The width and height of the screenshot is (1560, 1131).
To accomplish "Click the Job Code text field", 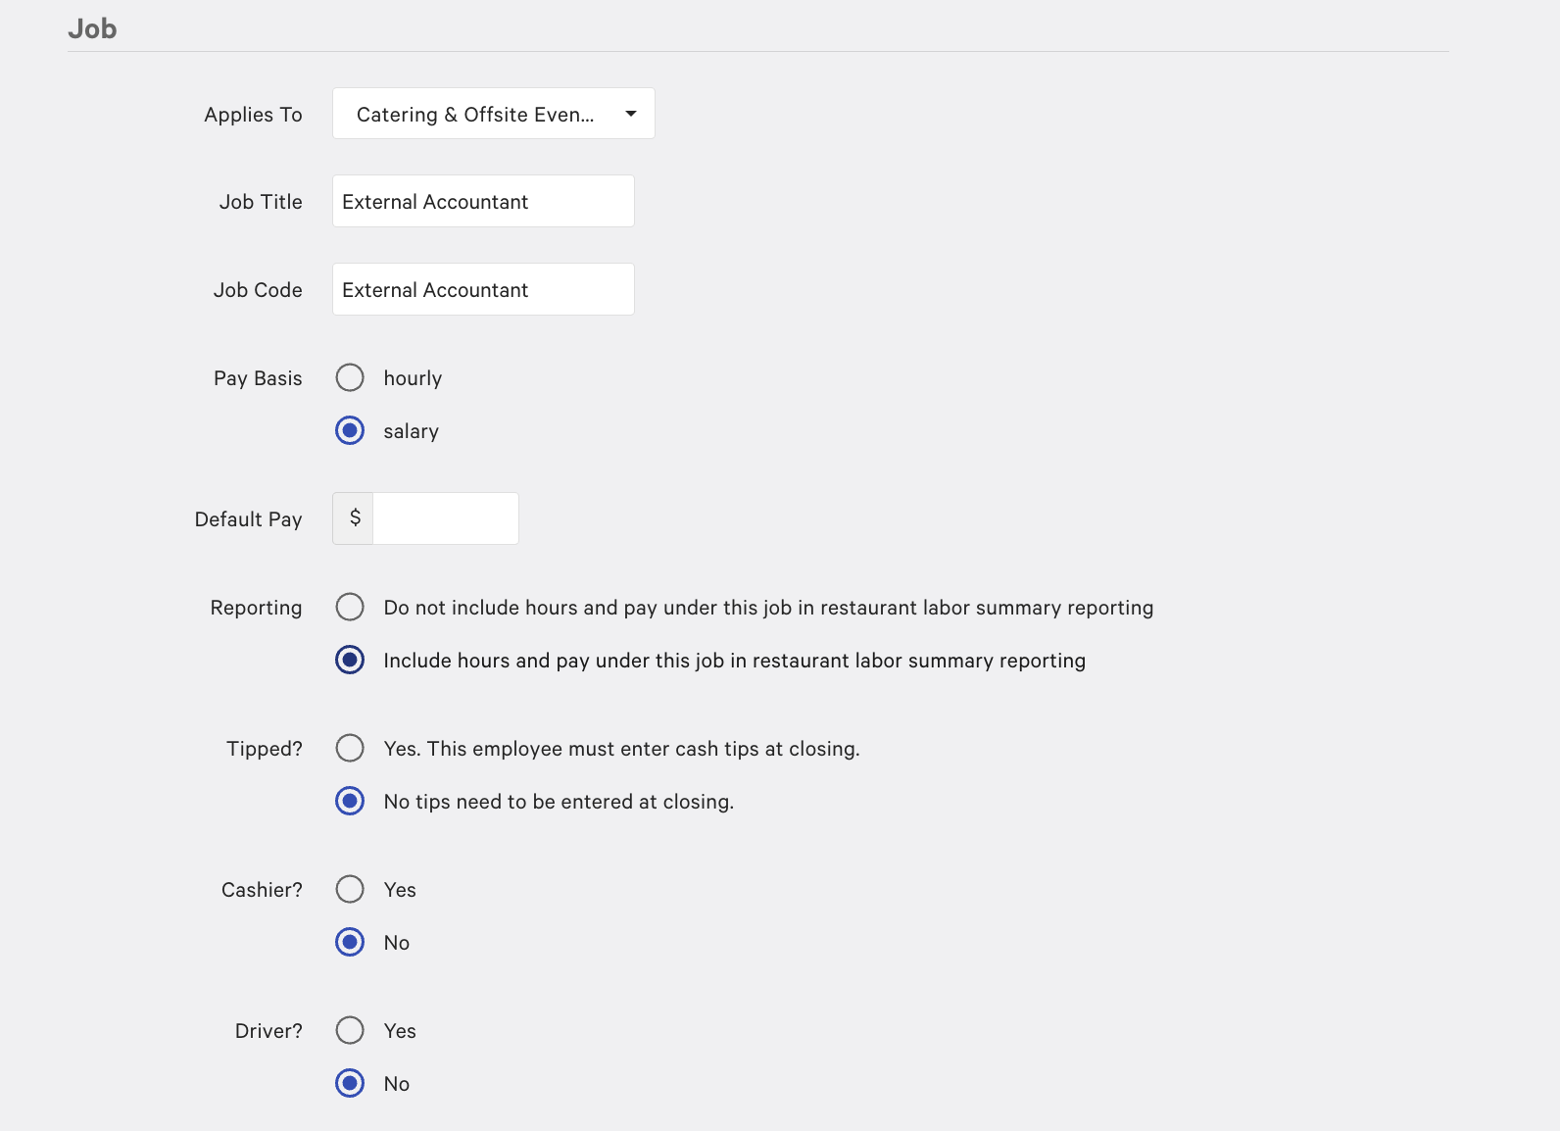I will click(x=483, y=290).
